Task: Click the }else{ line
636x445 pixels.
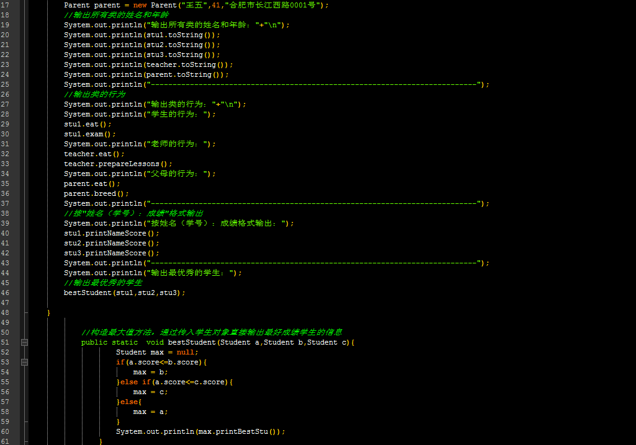Action: pos(129,402)
